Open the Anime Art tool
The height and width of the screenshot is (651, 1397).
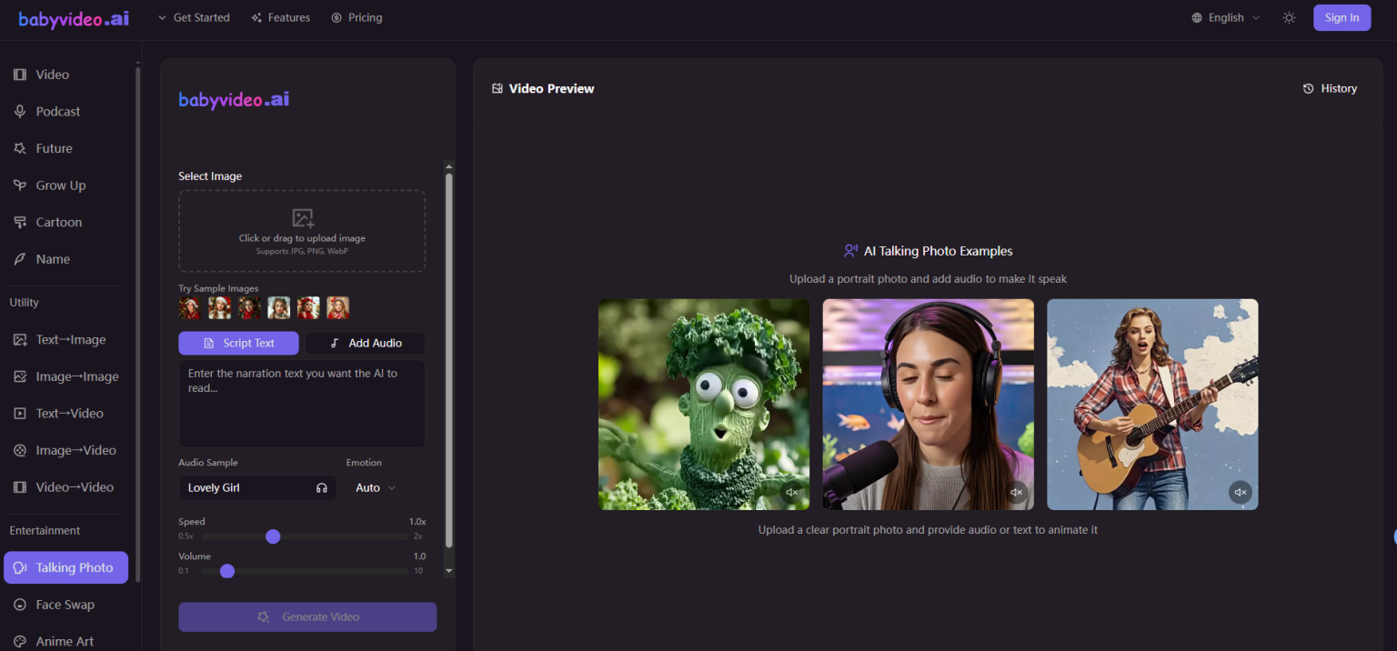(x=64, y=639)
